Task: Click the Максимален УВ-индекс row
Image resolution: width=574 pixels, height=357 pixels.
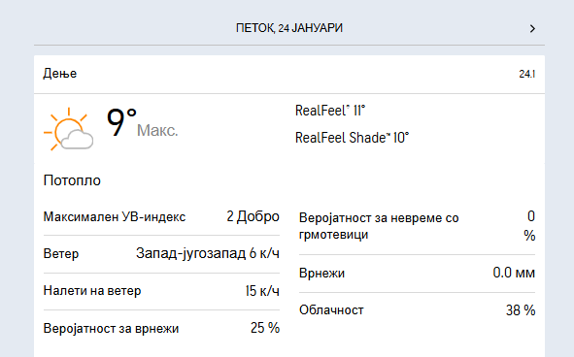Action: click(161, 217)
